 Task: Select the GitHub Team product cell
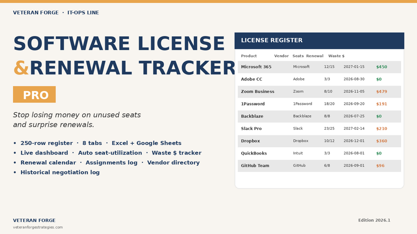255,166
